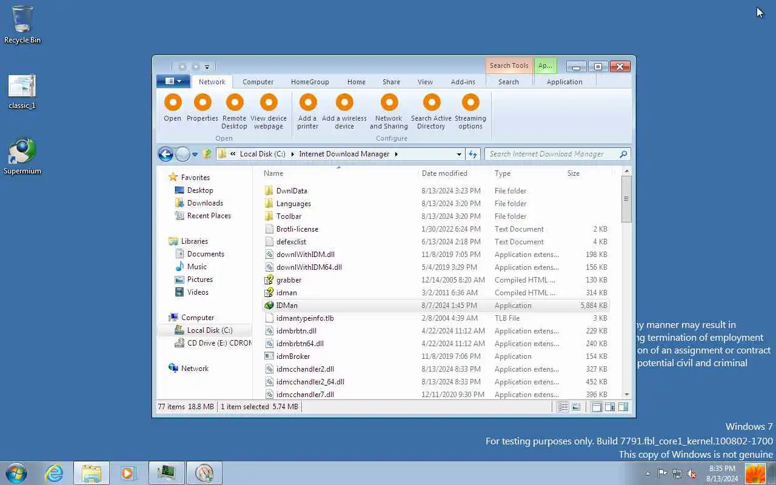776x485 pixels.
Task: Select Desktop under Favorites
Action: (200, 190)
